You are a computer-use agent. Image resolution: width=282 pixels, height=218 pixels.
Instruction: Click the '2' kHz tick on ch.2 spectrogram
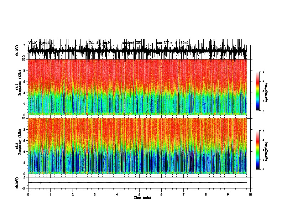(x=25, y=163)
